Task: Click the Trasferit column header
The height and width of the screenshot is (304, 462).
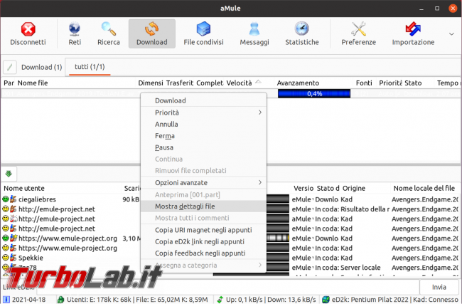Action: 180,83
